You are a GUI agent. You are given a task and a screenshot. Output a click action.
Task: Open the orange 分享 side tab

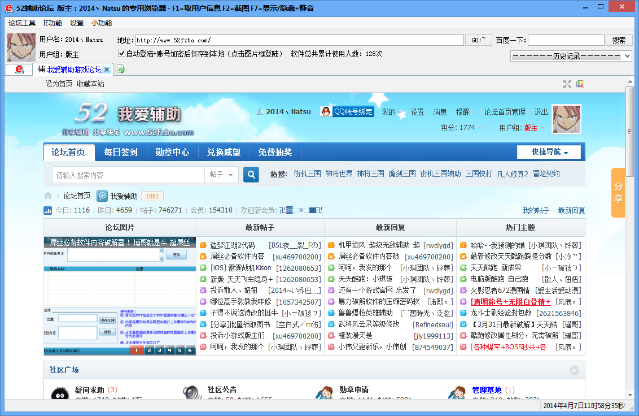point(618,192)
